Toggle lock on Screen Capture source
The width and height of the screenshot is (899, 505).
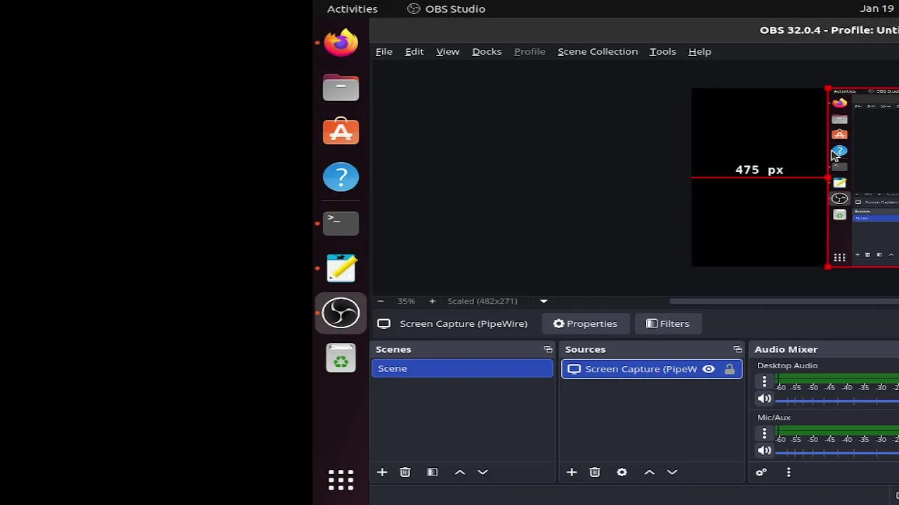point(730,369)
